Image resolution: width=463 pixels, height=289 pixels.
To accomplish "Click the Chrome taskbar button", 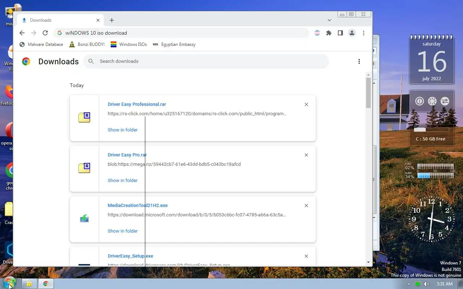I will (x=46, y=284).
